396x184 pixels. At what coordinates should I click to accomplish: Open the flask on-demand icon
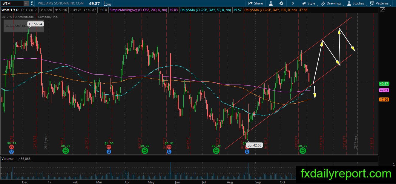pos(271,3)
